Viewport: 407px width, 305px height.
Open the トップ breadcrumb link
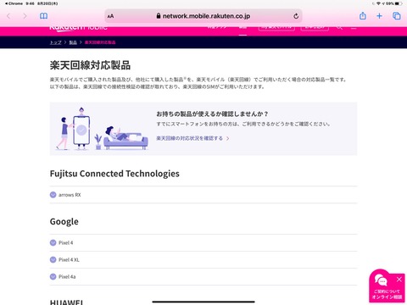point(55,42)
